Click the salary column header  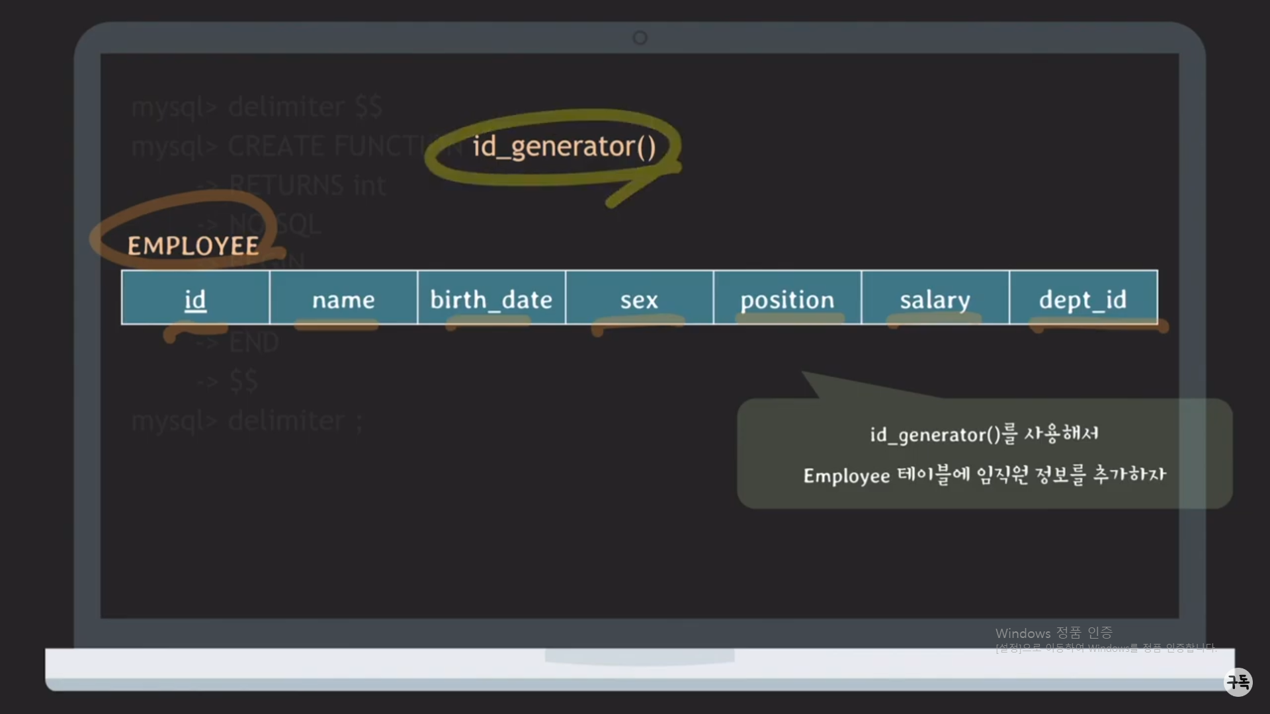[935, 299]
